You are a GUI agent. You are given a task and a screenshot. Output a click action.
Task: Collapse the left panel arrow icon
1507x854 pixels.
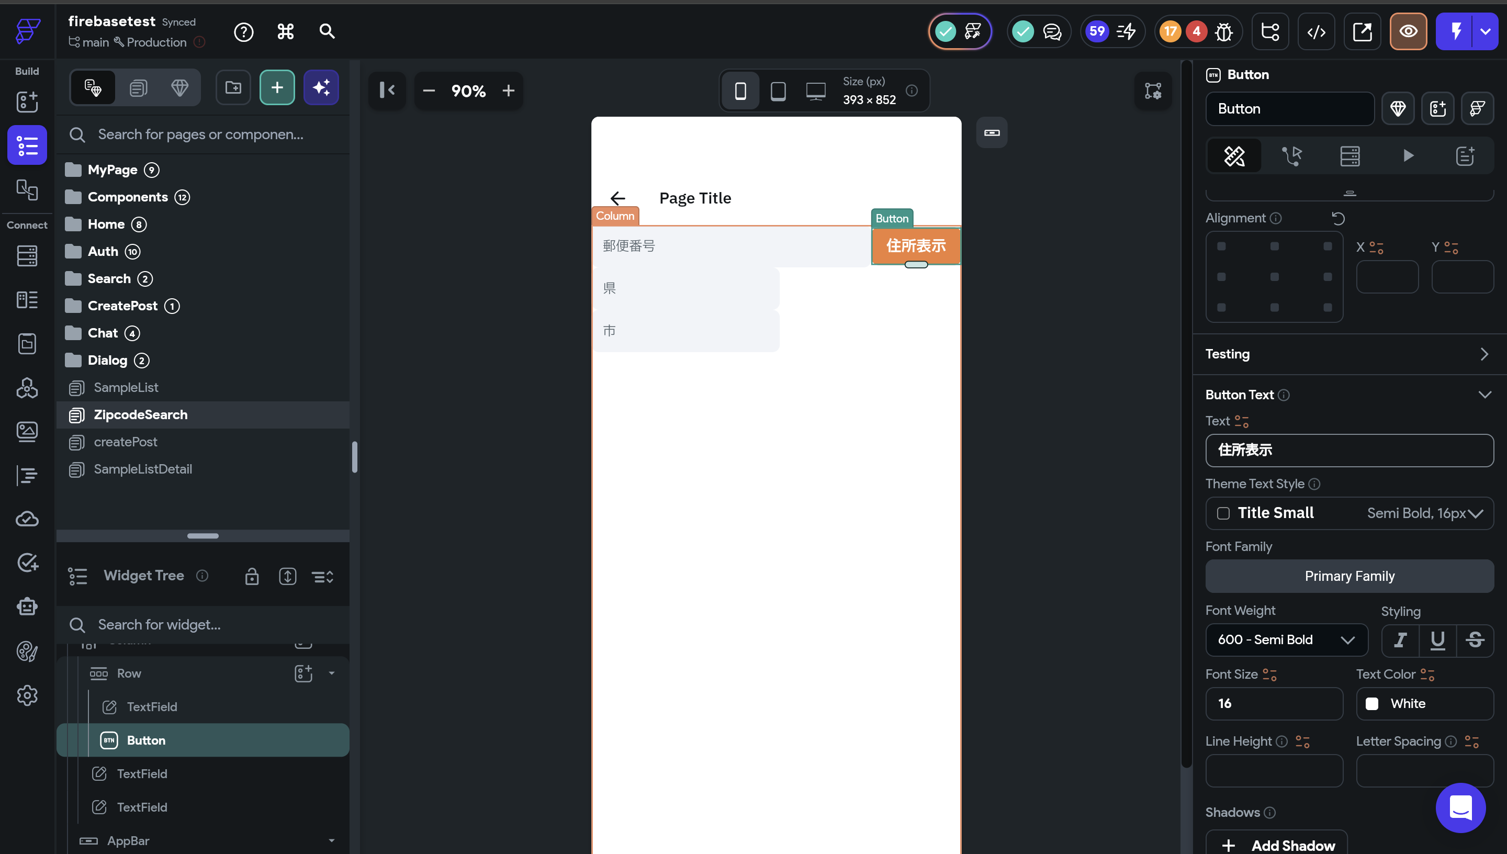pos(387,91)
